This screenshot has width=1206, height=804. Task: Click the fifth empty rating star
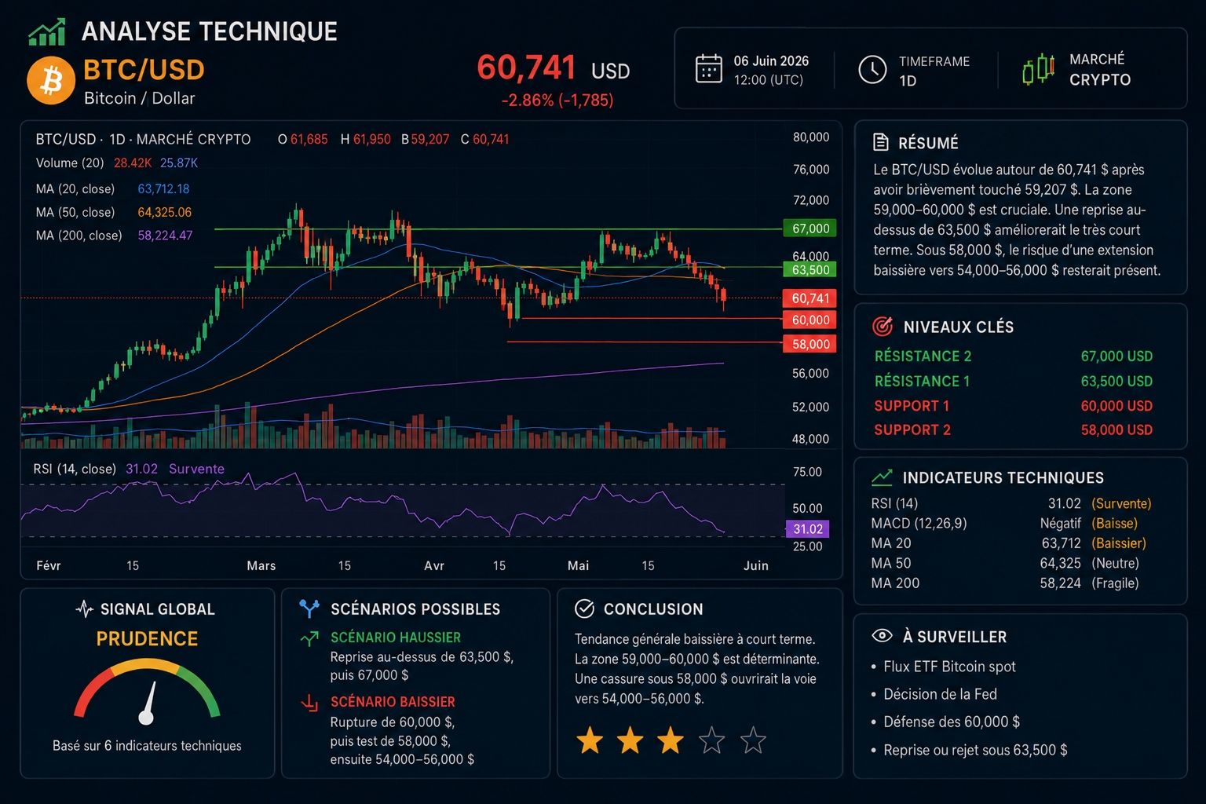click(753, 740)
